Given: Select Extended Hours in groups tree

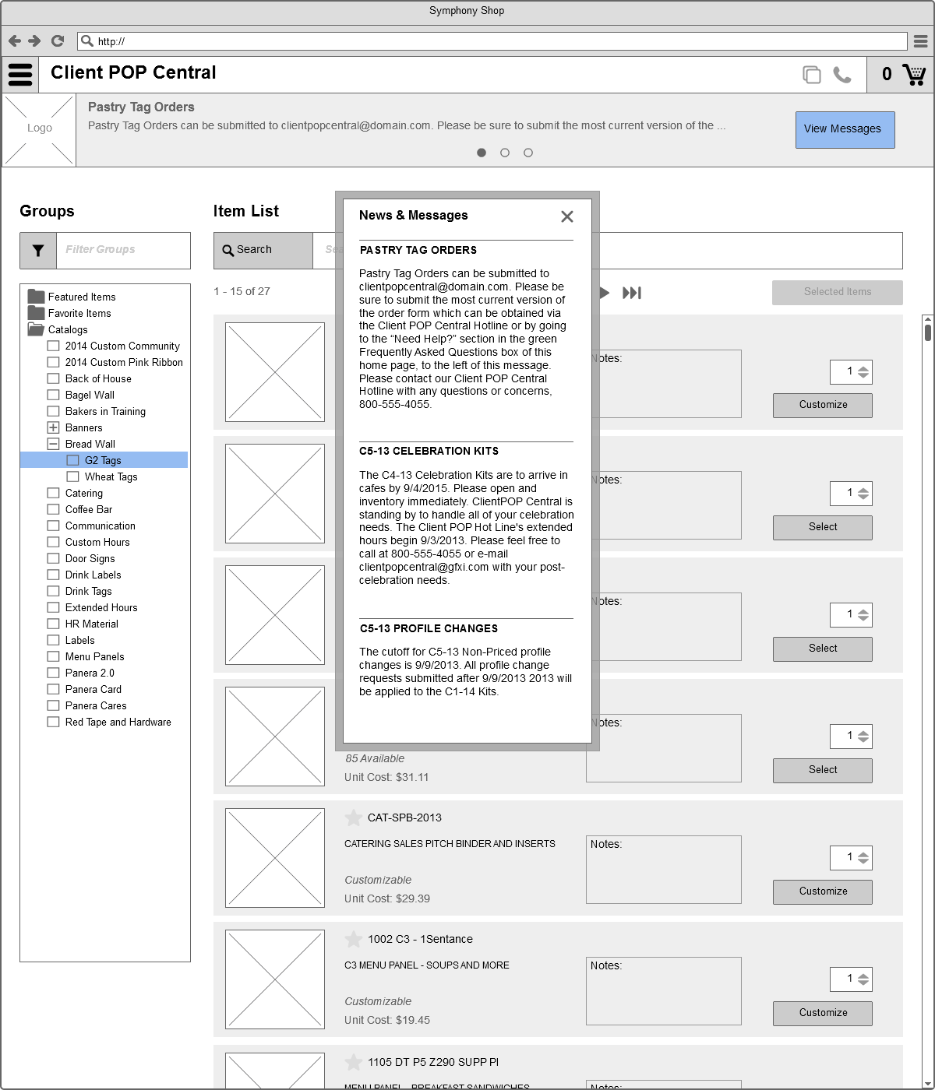Looking at the screenshot, I should pos(101,607).
